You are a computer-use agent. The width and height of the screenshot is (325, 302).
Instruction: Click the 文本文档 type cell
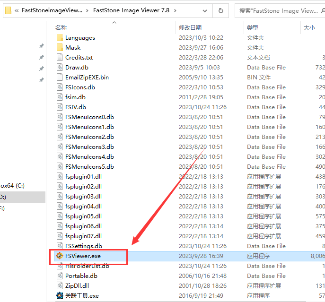pyautogui.click(x=258, y=58)
